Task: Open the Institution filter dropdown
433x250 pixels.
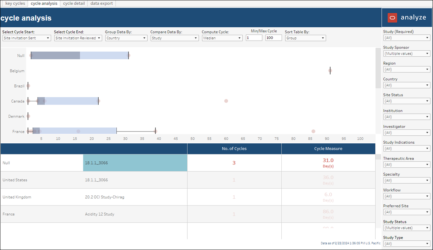Action: coord(407,117)
